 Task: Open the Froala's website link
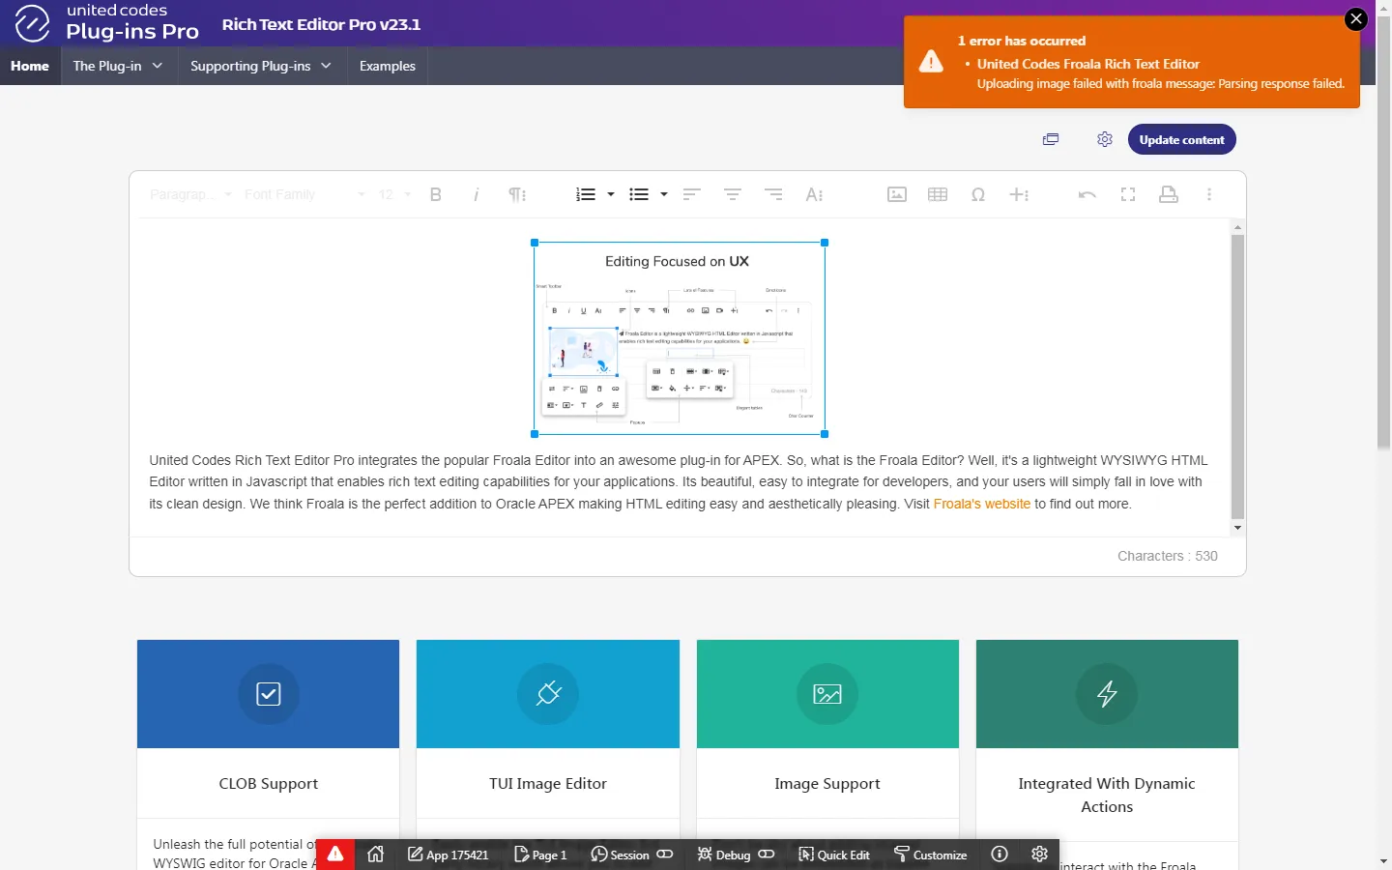[981, 504]
